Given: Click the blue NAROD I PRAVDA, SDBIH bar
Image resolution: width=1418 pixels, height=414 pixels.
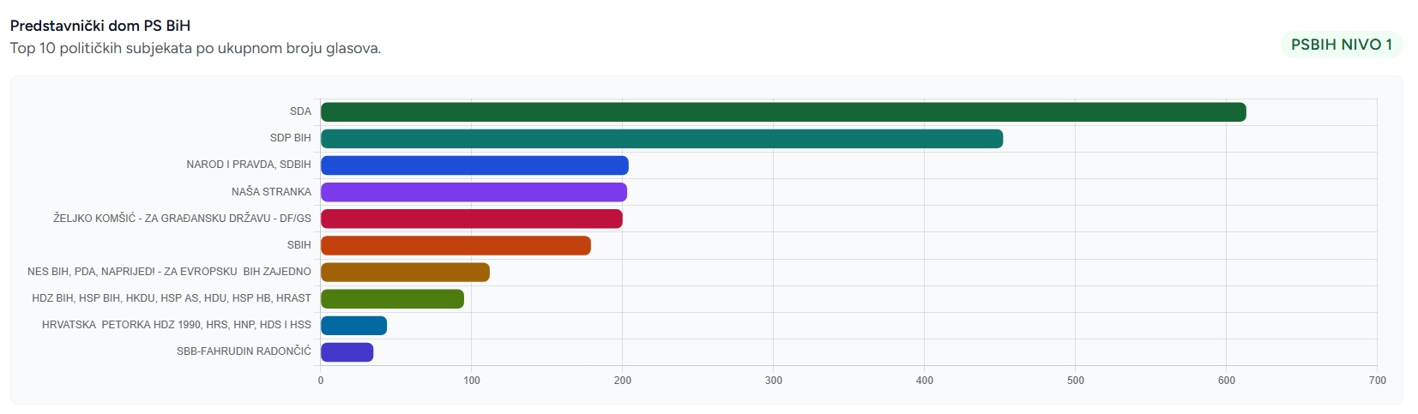Looking at the screenshot, I should (474, 165).
